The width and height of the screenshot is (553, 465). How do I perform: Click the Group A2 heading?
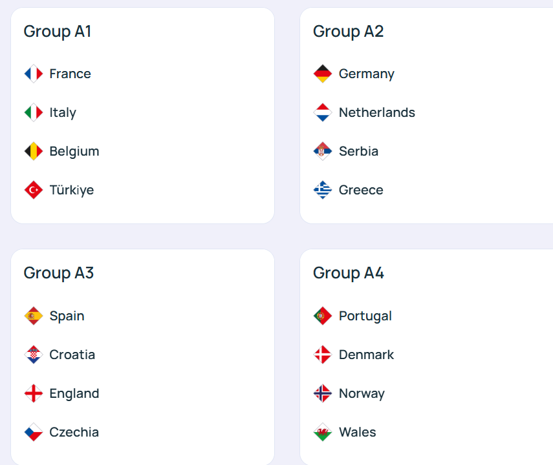click(348, 31)
